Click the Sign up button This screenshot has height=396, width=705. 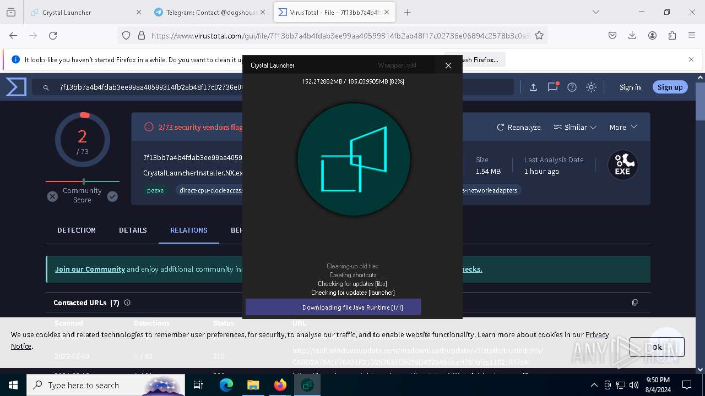click(x=670, y=87)
